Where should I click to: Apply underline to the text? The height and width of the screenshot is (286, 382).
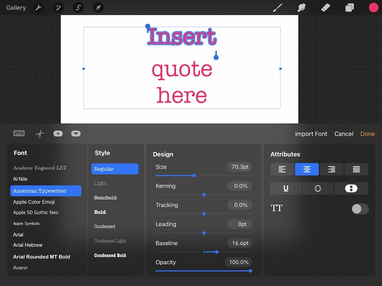coord(286,188)
